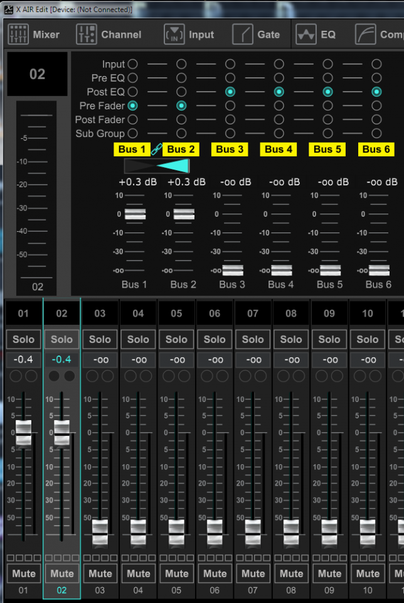Screen dimensions: 404x603
Task: Click Bus 4 send level -oo dB
Action: [x=284, y=182]
